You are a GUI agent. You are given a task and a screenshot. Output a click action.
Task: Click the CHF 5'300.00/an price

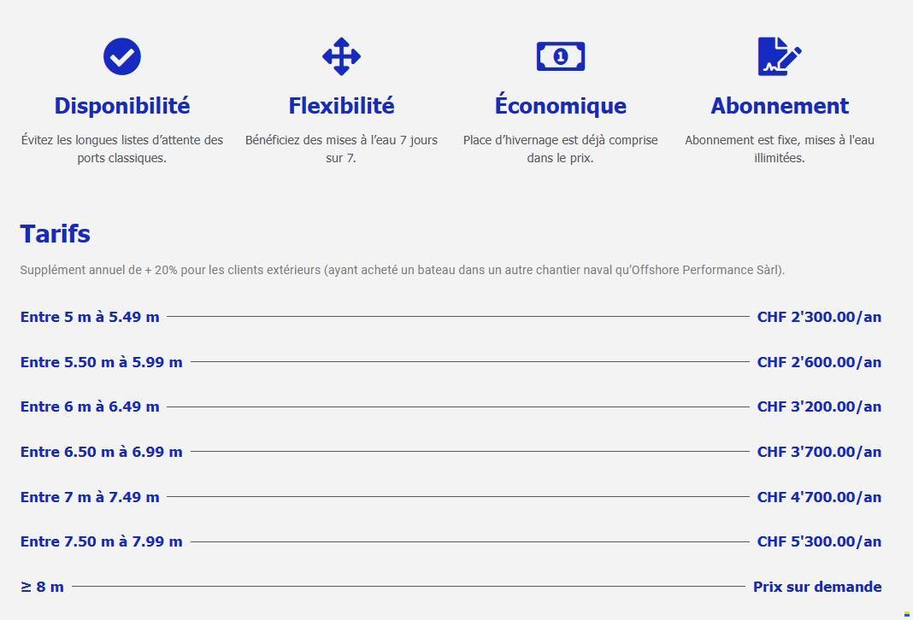pos(819,541)
